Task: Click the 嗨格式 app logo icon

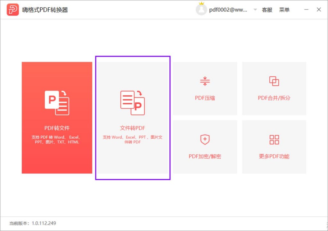Action: click(12, 10)
